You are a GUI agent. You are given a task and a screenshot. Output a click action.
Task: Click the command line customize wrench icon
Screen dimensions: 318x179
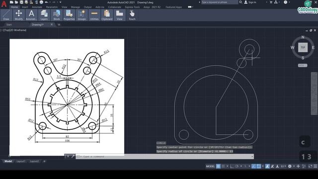pos(73,157)
